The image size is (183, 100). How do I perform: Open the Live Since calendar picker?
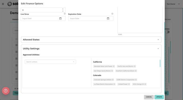[x=60, y=18]
